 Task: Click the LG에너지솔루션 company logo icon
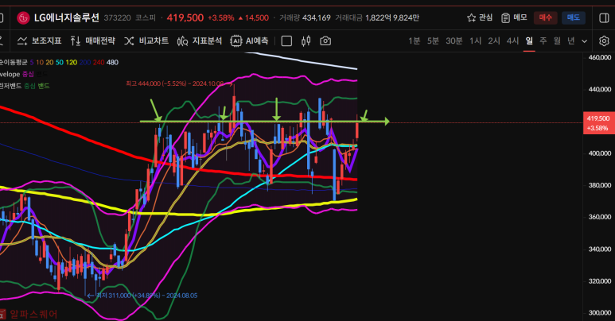(23, 18)
